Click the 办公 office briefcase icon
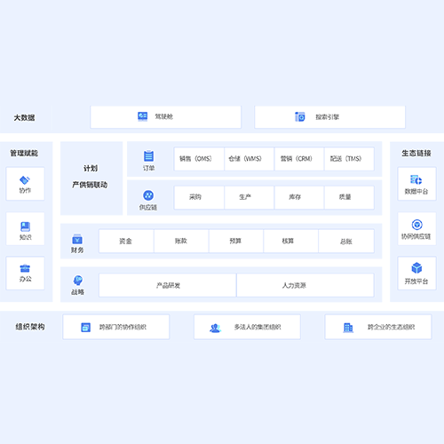The width and height of the screenshot is (444, 444). pyautogui.click(x=25, y=268)
